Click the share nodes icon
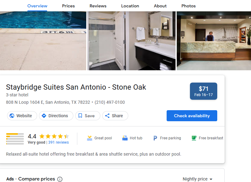Viewport: 251px width, 182px height. pyautogui.click(x=107, y=116)
